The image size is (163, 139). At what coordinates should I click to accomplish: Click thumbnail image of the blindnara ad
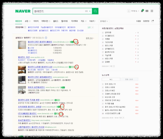(x=22, y=70)
